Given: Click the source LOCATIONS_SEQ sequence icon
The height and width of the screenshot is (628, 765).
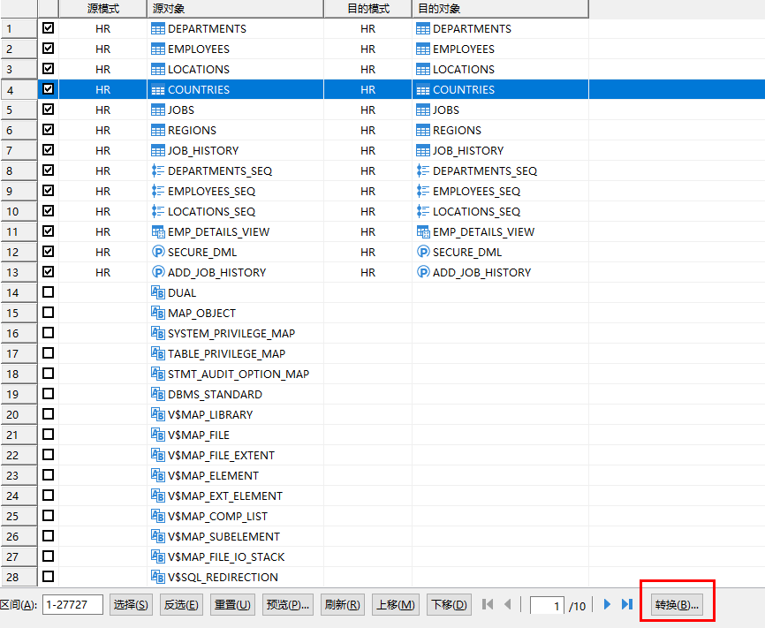Looking at the screenshot, I should pos(157,211).
